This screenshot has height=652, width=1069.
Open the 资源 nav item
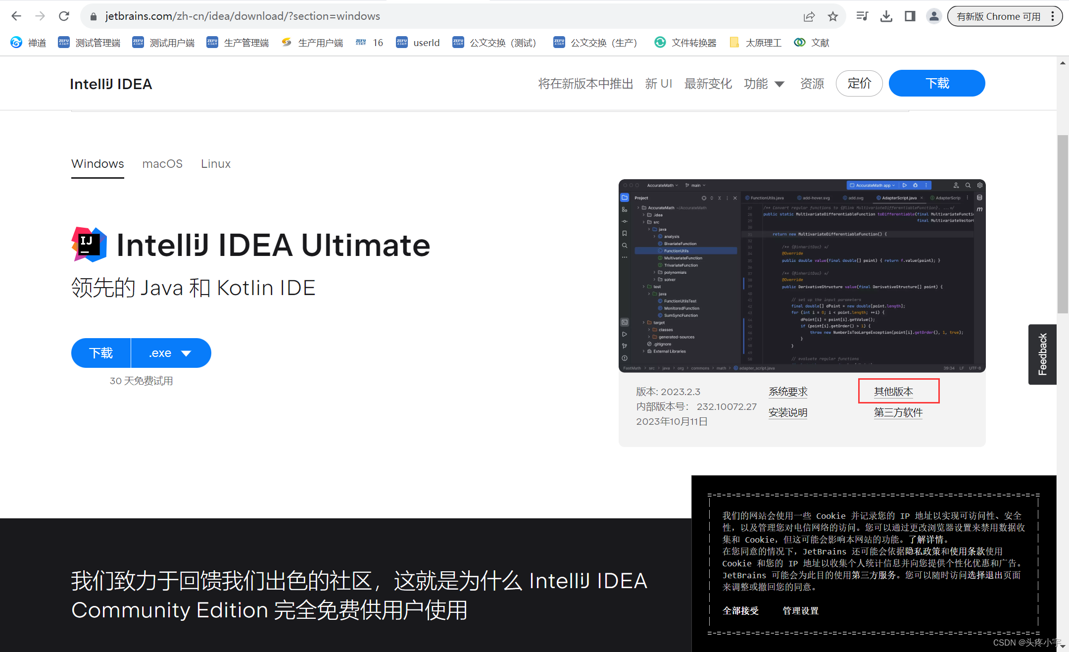pos(812,84)
